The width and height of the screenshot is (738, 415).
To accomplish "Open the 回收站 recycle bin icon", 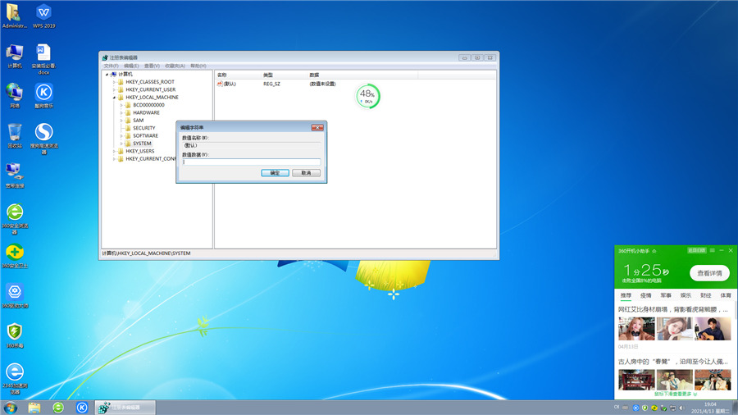I will [x=15, y=136].
